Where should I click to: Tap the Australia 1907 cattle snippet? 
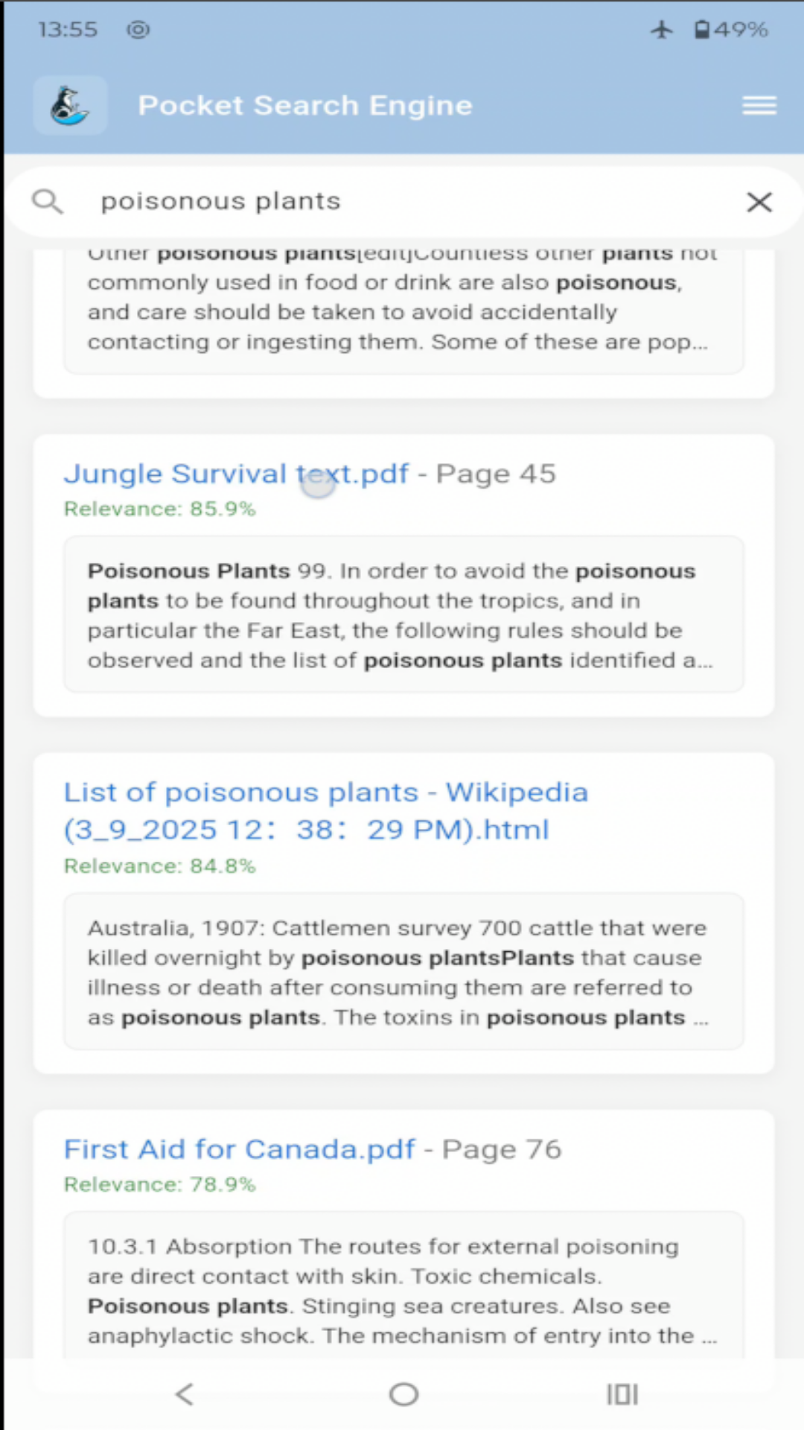(x=403, y=972)
